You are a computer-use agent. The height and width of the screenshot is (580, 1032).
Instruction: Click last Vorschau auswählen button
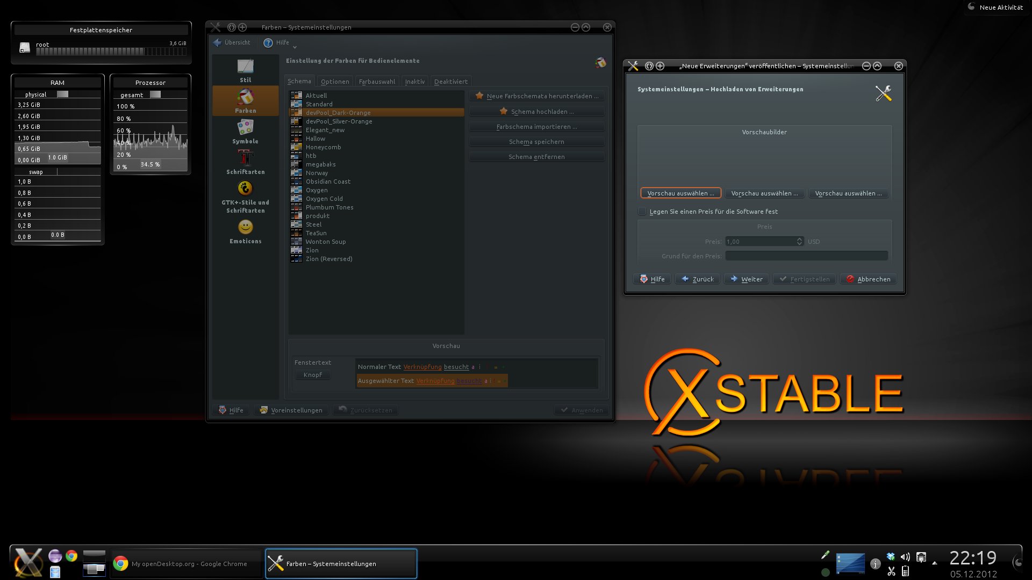848,193
